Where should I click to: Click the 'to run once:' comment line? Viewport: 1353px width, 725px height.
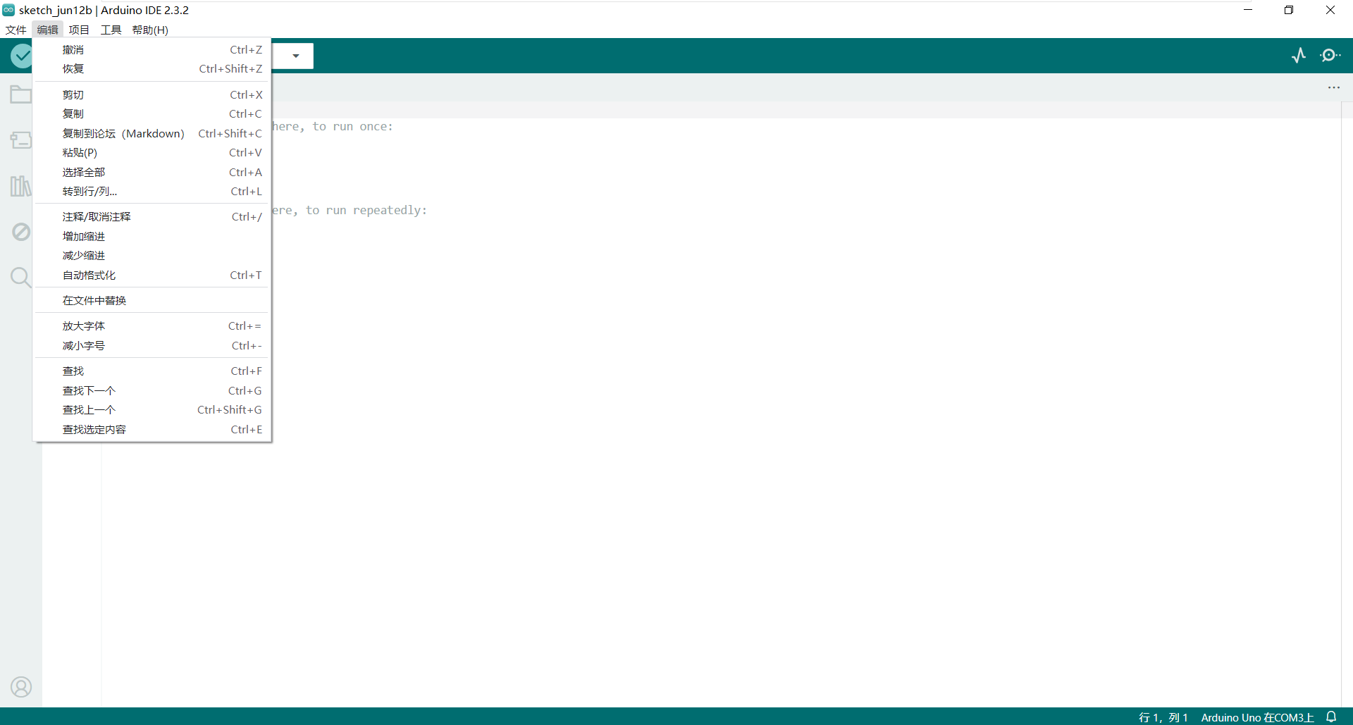(x=333, y=126)
